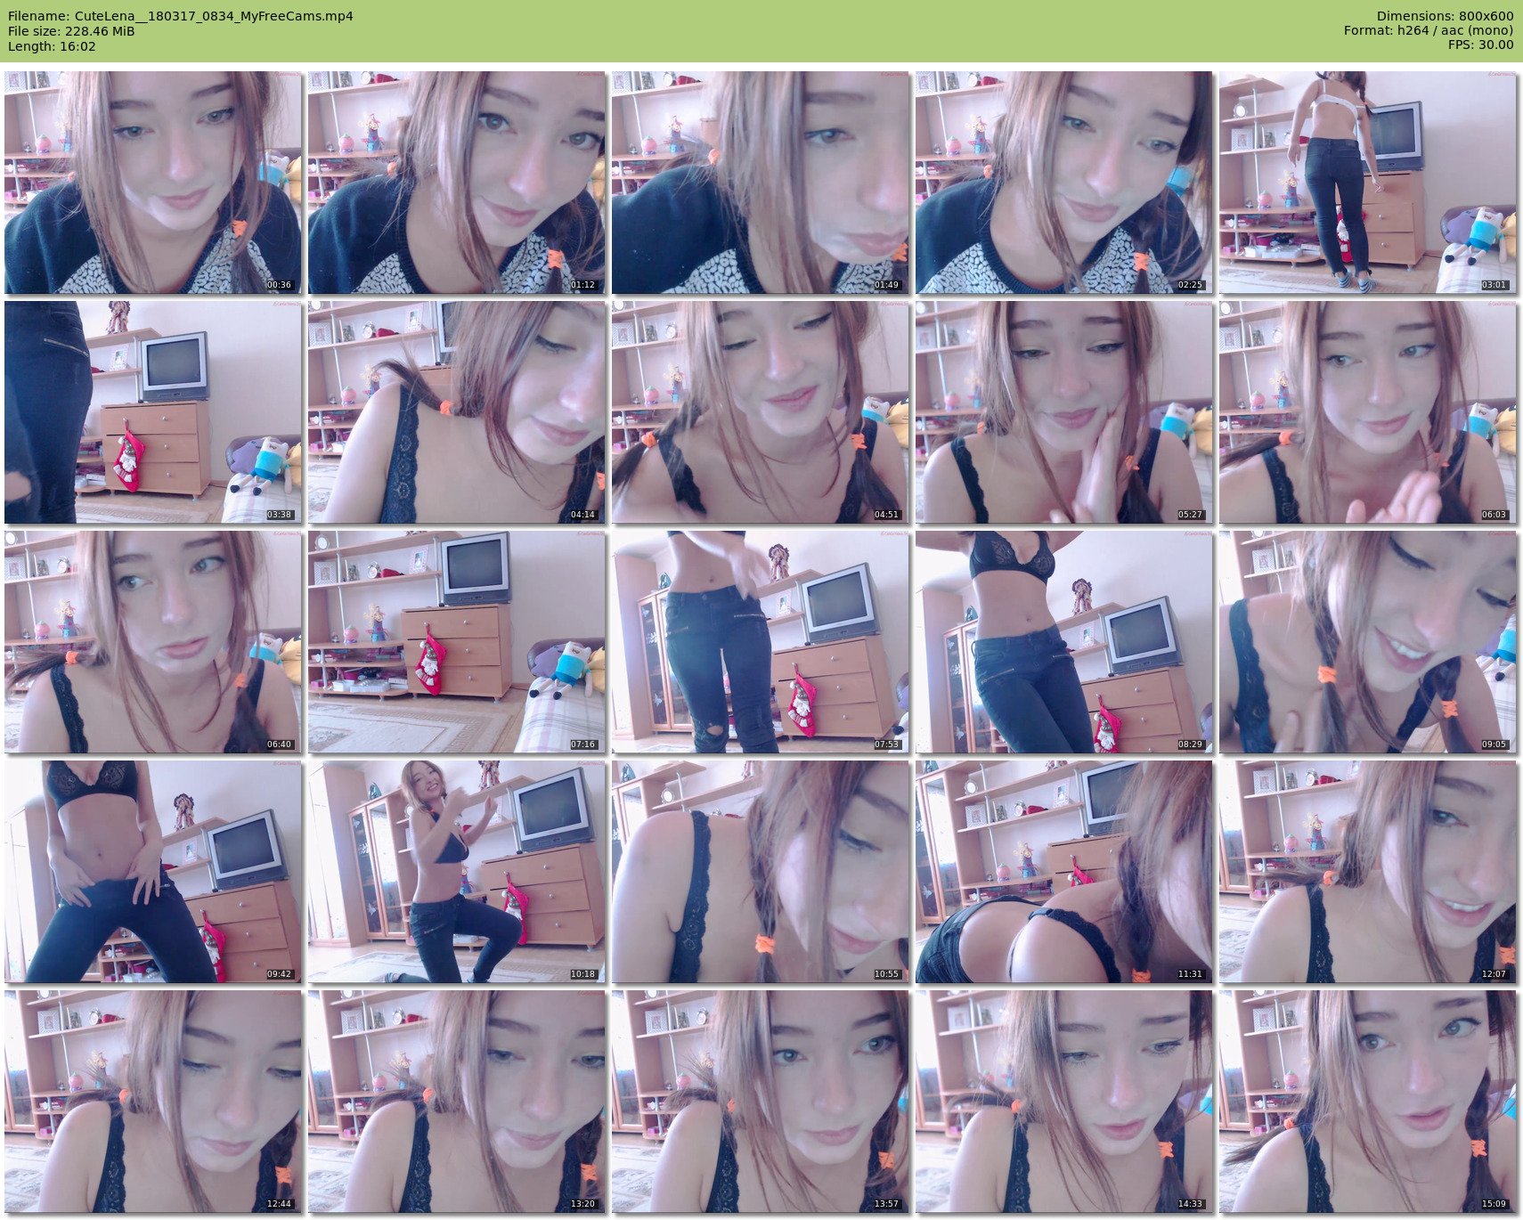Open the thumbnail at 10:55
The height and width of the screenshot is (1220, 1523).
(761, 872)
